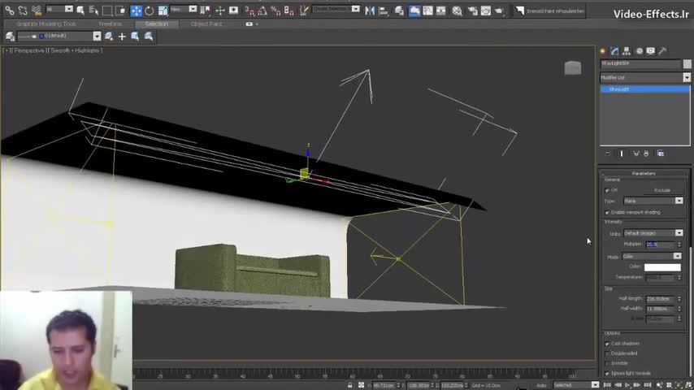
Task: Disable the Enable viewport shading checkbox
Action: (x=607, y=212)
